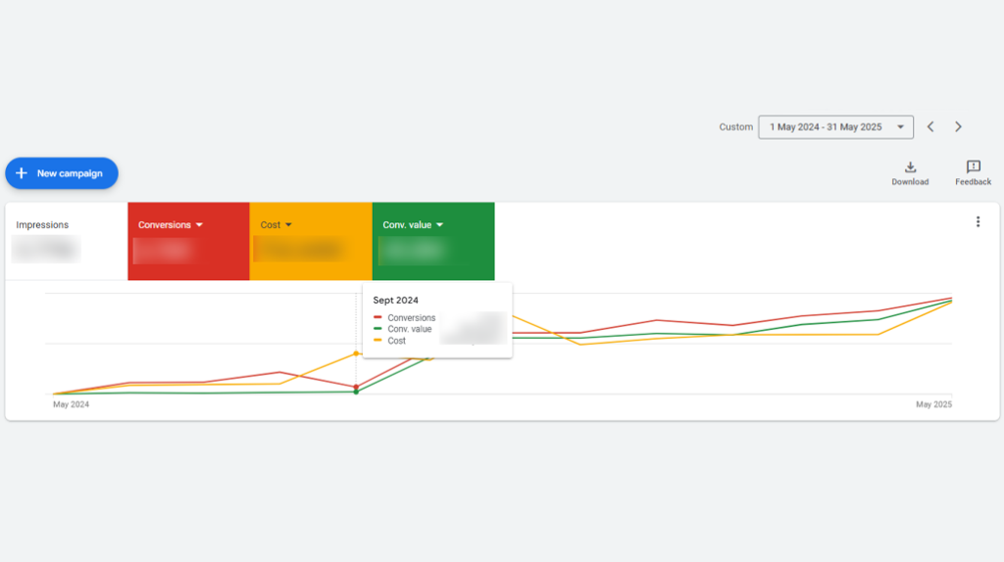Screen dimensions: 1004x562
Task: Click the orange Cost legend swatch in tooltip
Action: tap(377, 341)
